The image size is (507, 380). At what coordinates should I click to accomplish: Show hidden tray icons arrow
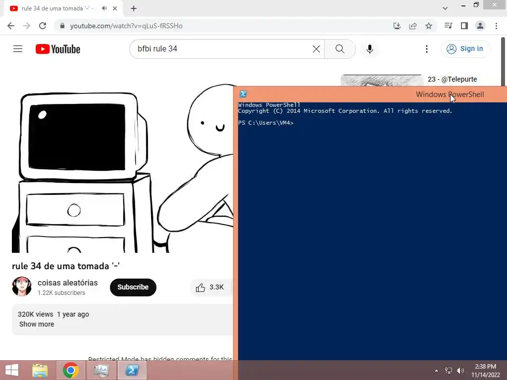point(437,370)
